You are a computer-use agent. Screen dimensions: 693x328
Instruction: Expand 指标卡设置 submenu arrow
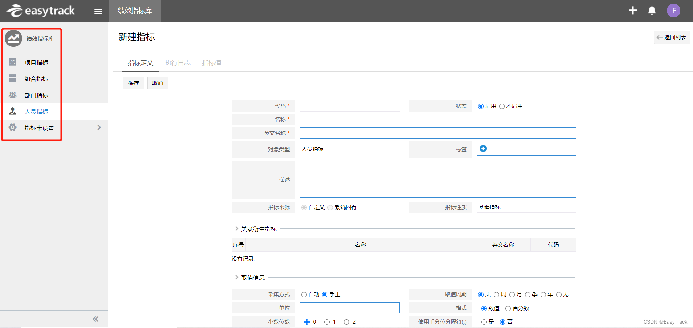pos(99,127)
